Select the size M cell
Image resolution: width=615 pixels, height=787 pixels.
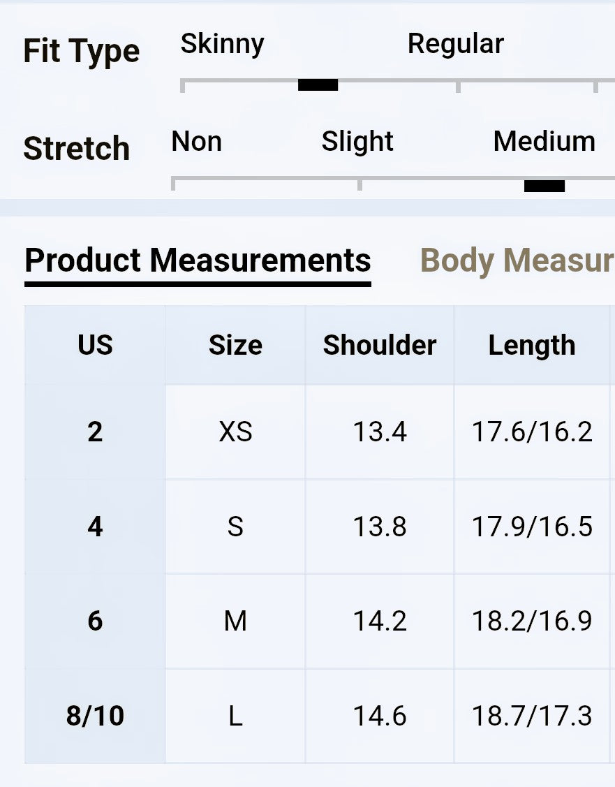coord(235,621)
